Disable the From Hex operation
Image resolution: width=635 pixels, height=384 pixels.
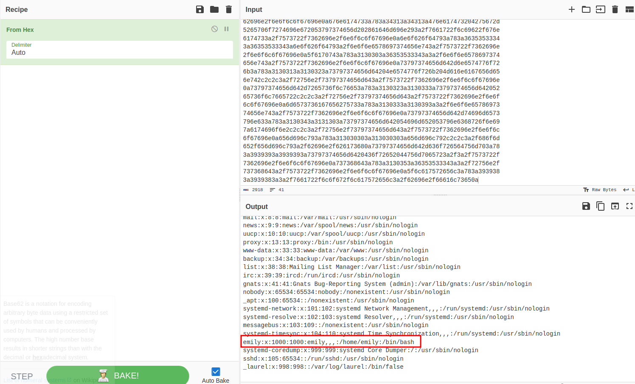(x=215, y=29)
